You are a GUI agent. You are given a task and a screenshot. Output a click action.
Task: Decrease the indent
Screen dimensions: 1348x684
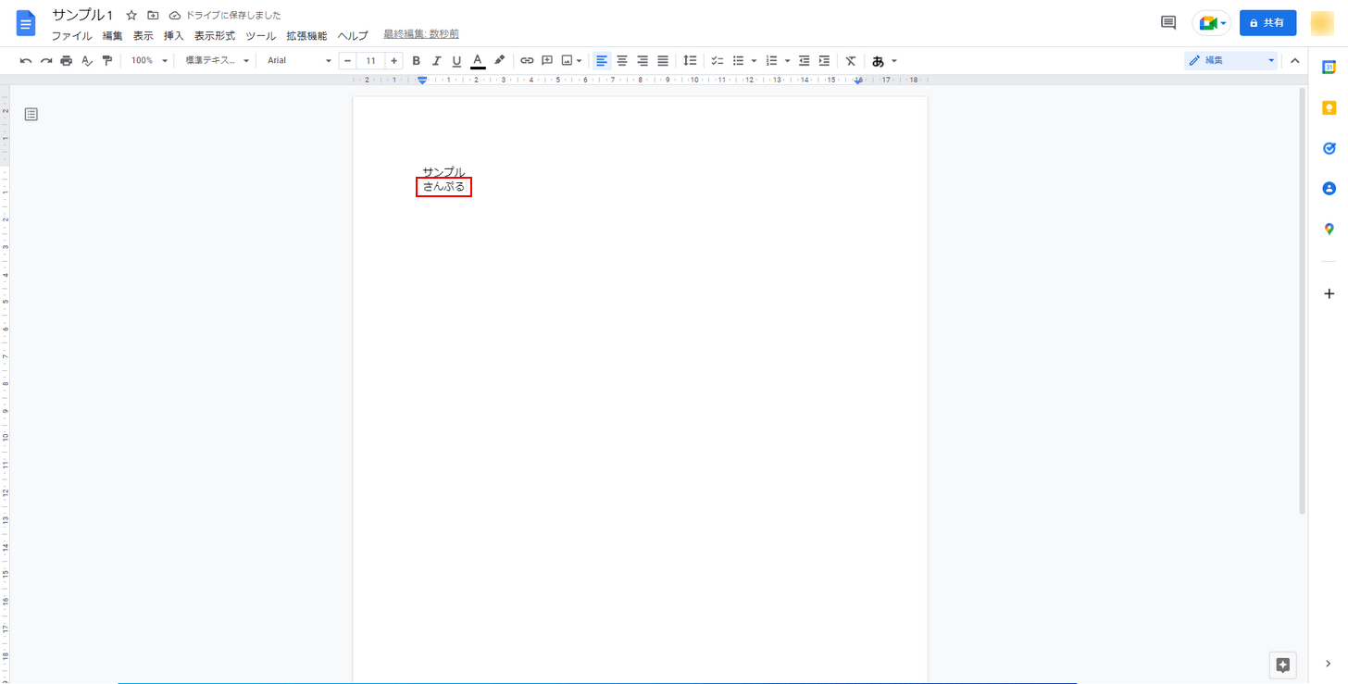804,61
